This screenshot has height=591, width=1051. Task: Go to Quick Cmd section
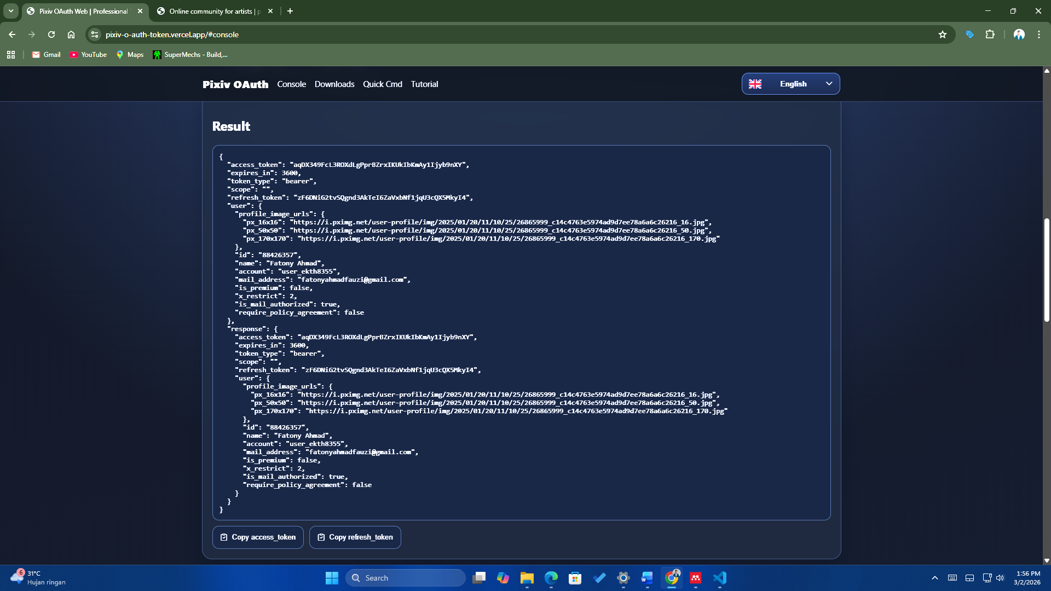coord(382,84)
